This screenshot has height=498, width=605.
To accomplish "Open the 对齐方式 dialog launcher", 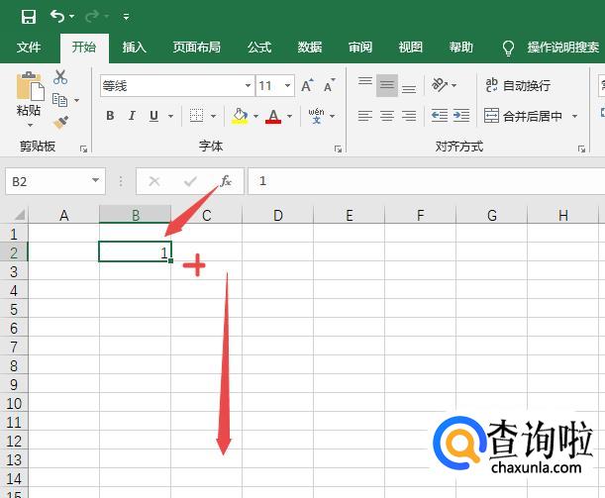I will coord(581,149).
